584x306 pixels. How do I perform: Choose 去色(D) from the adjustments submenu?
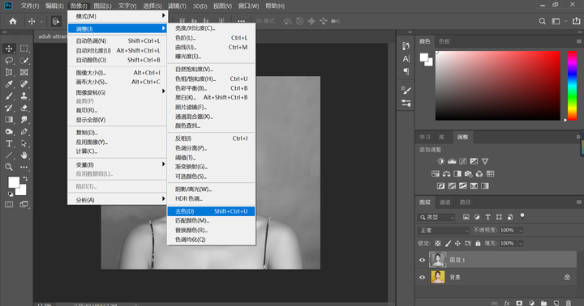coord(211,211)
